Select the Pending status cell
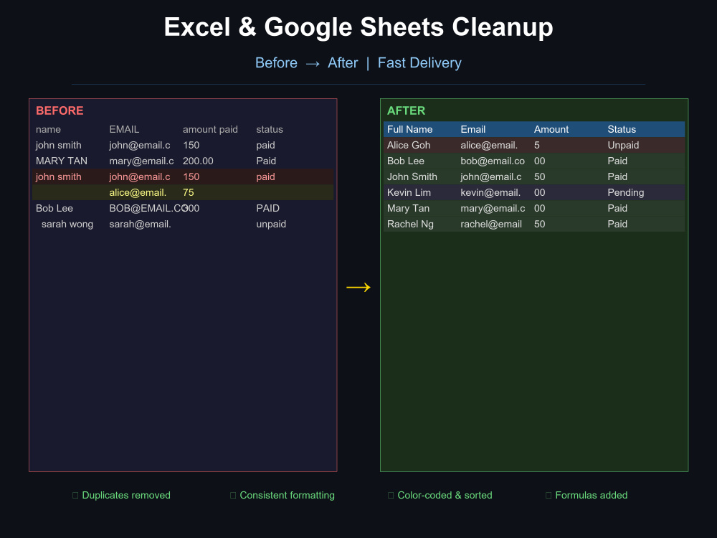Image resolution: width=717 pixels, height=538 pixels. [x=625, y=192]
